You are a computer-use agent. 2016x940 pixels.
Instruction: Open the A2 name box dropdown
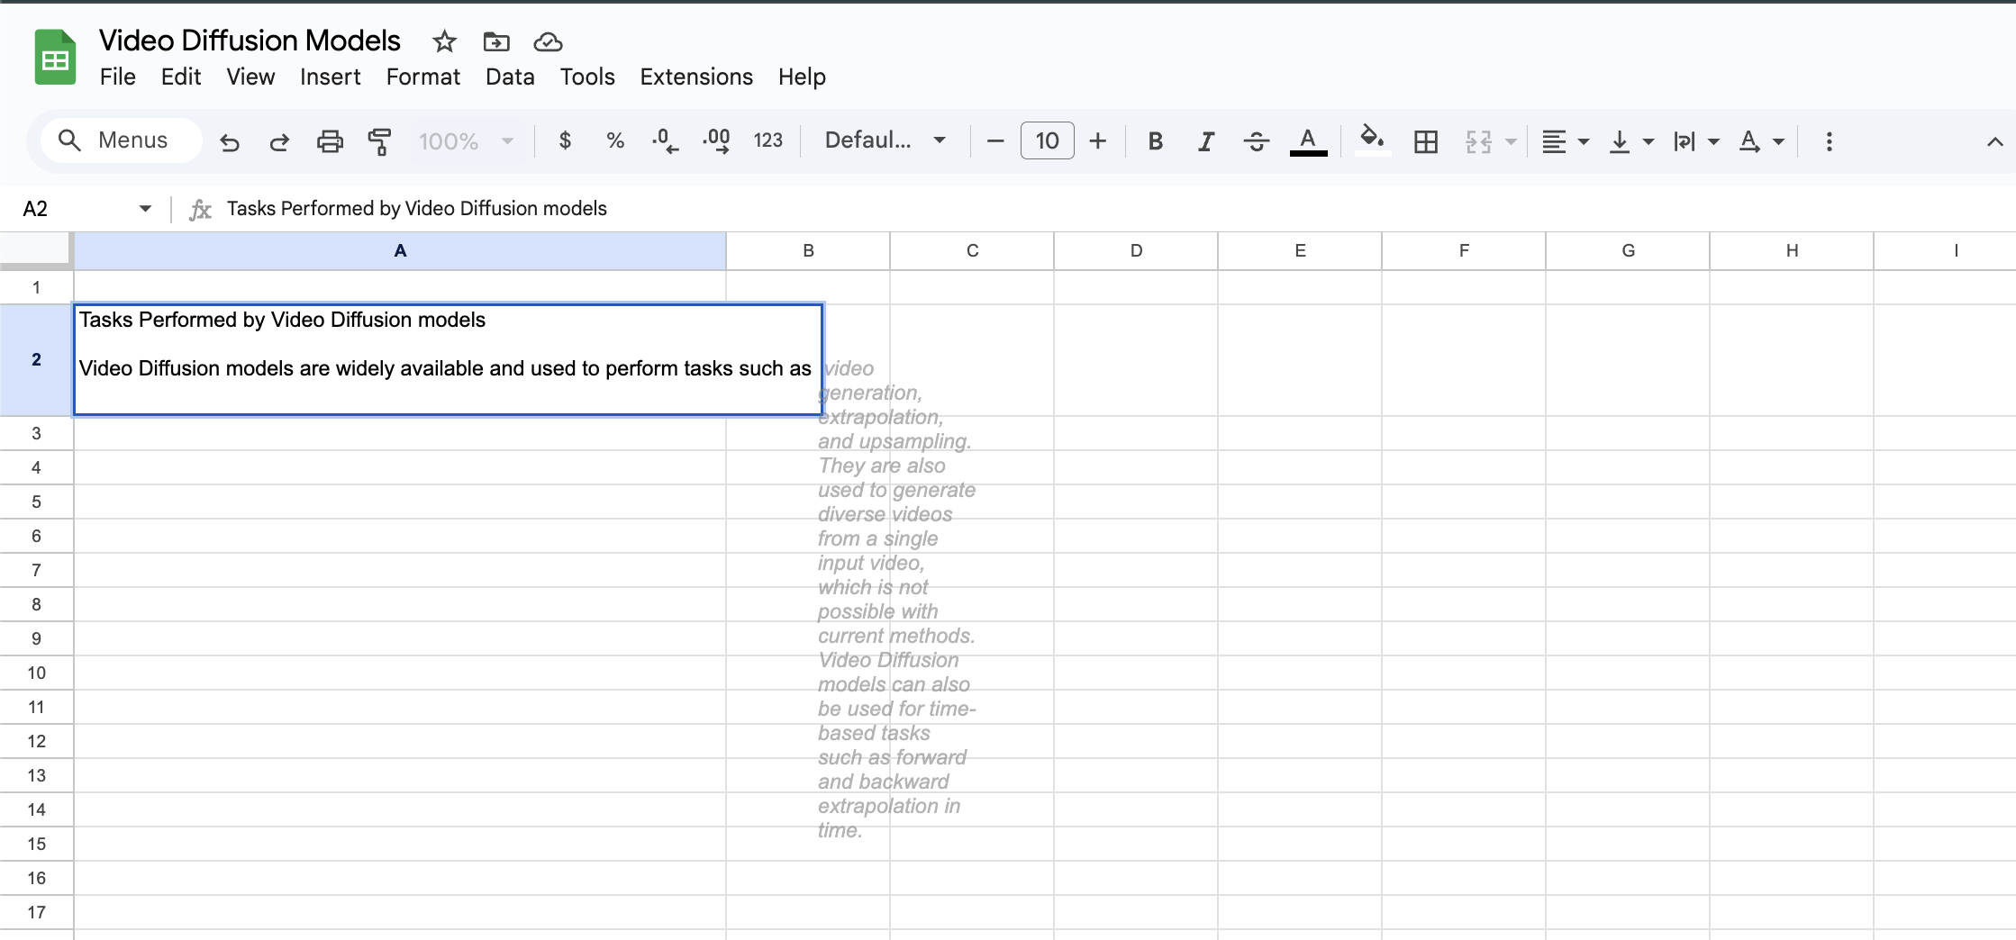[x=145, y=209]
